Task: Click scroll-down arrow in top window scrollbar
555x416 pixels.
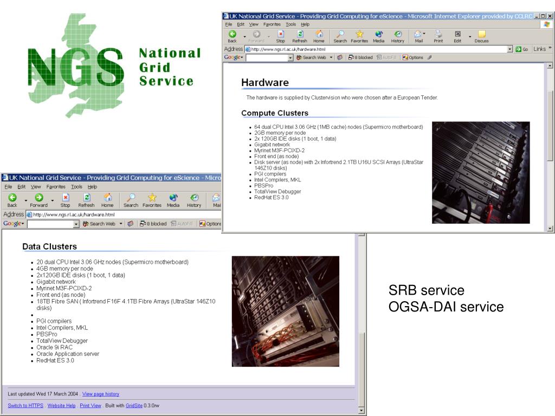Action: point(550,229)
